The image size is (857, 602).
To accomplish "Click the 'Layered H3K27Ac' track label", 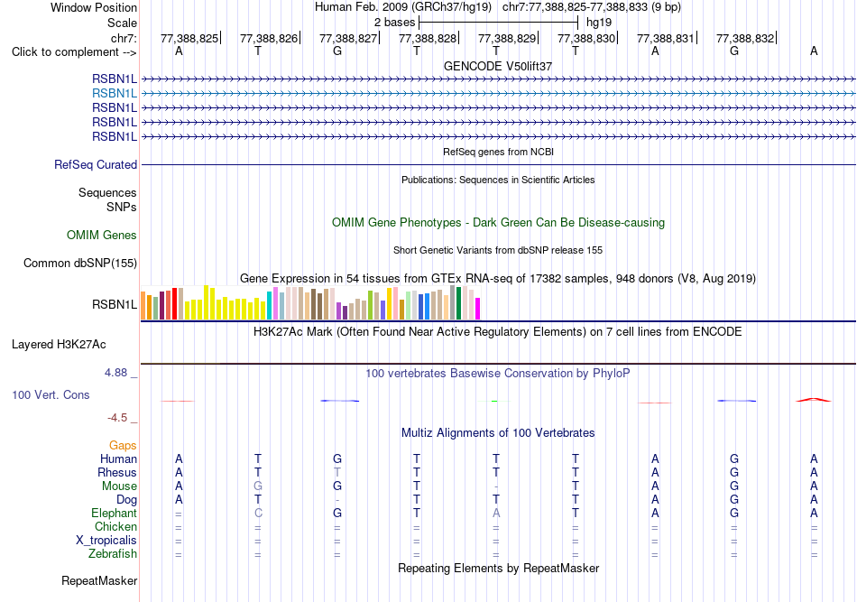I will (59, 345).
